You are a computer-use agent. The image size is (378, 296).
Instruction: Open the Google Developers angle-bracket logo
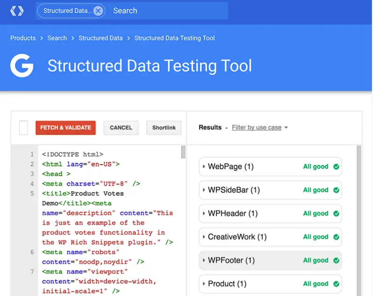(17, 11)
